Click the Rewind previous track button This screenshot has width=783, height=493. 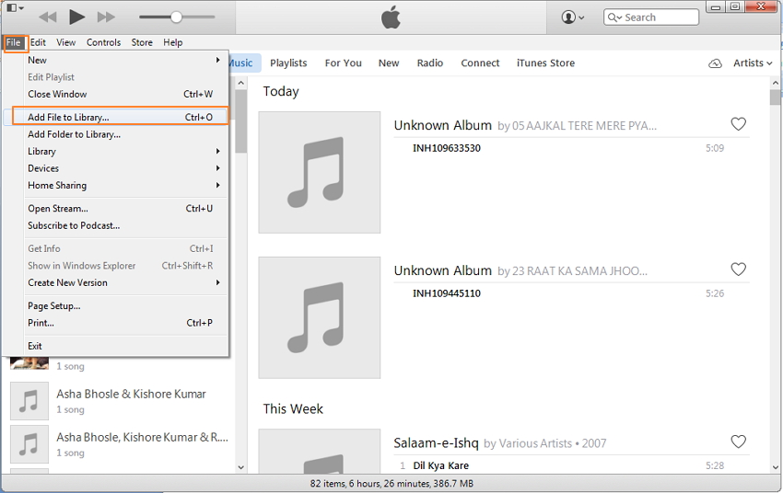point(48,17)
